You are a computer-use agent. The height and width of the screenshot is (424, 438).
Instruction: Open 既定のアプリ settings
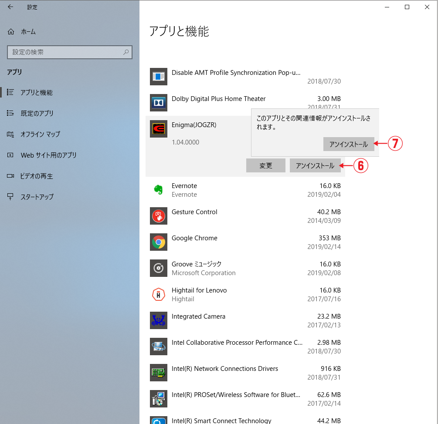(37, 113)
